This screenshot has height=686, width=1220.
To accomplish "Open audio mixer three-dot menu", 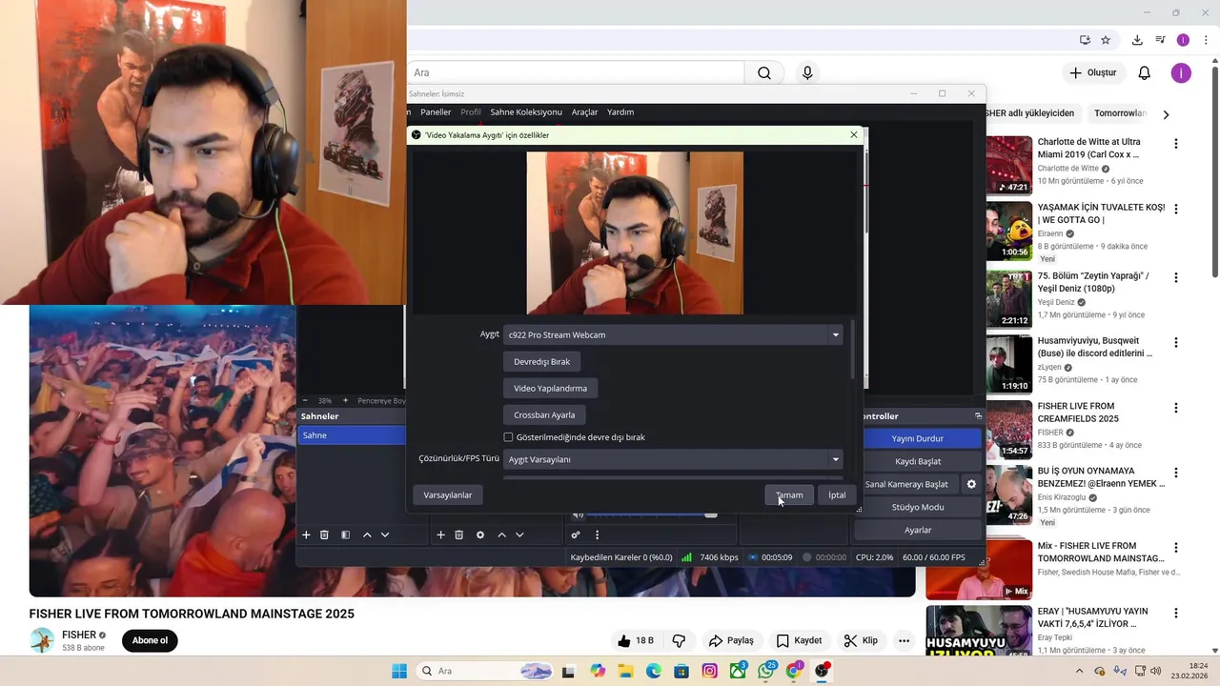I will pyautogui.click(x=598, y=535).
